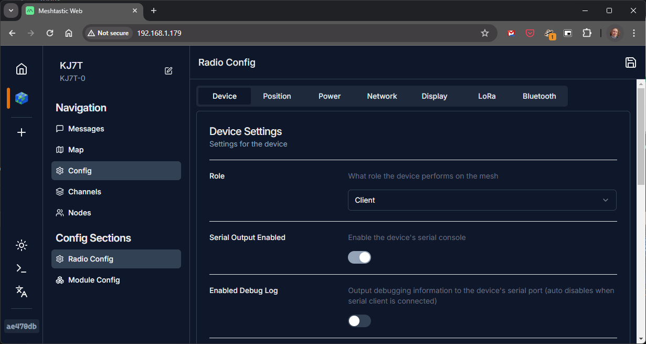Image resolution: width=646 pixels, height=344 pixels.
Task: Click the ae470db commit hash badge
Action: (22, 327)
